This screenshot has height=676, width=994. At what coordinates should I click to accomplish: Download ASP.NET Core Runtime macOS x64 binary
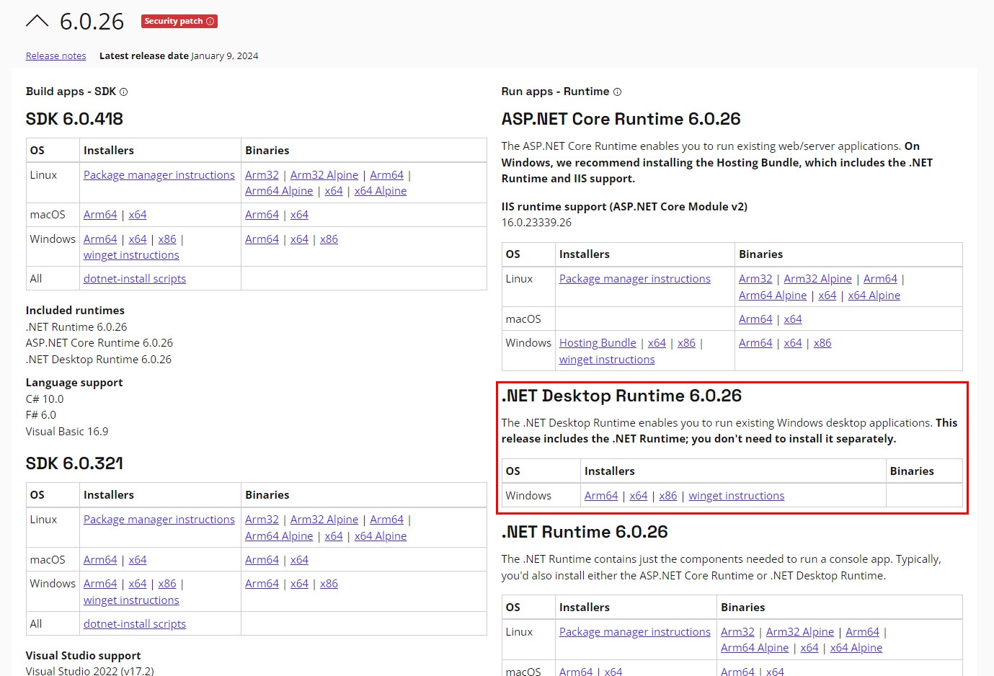tap(792, 319)
